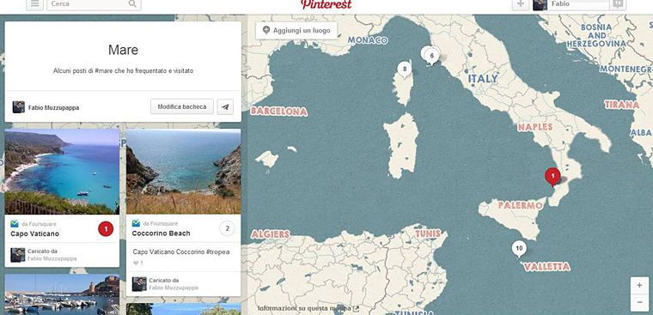
Task: Zoom in the map with plus
Action: pyautogui.click(x=639, y=286)
